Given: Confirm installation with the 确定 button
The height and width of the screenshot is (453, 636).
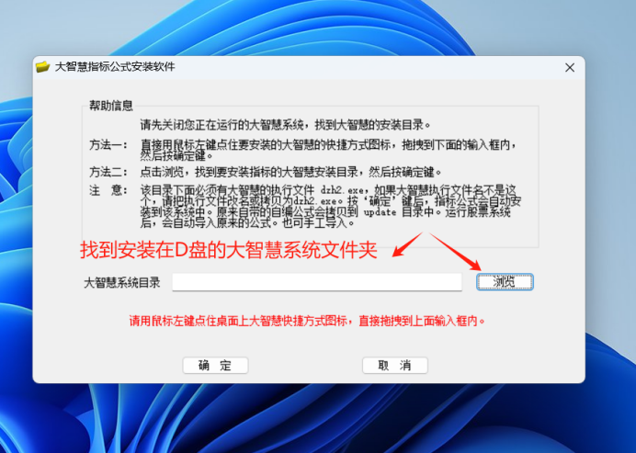Looking at the screenshot, I should (215, 365).
